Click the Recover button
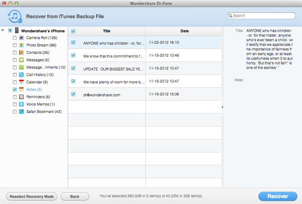This screenshot has width=302, height=204. (x=277, y=196)
